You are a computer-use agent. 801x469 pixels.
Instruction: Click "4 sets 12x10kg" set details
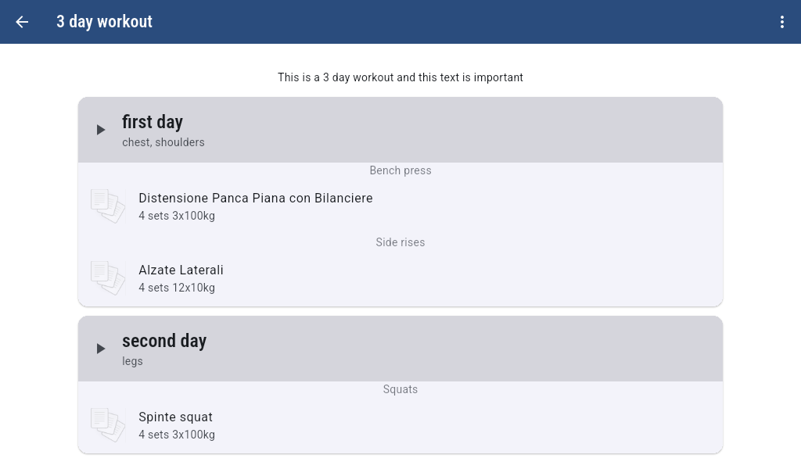[x=177, y=288]
